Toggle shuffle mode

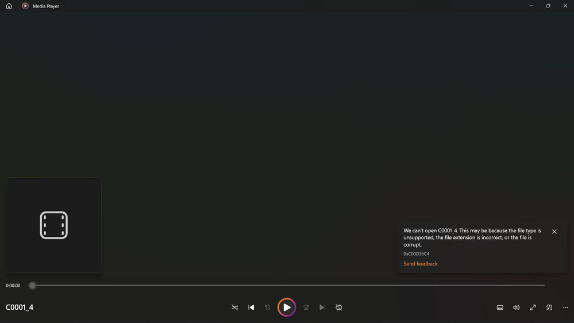234,307
